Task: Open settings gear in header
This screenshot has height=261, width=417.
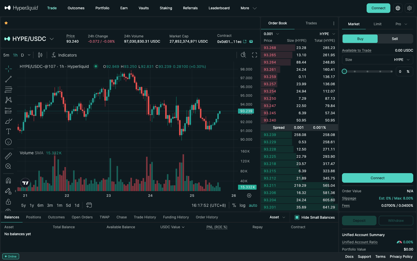Action: click(x=409, y=8)
